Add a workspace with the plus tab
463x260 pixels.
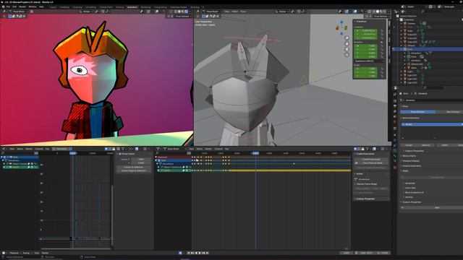pos(203,7)
